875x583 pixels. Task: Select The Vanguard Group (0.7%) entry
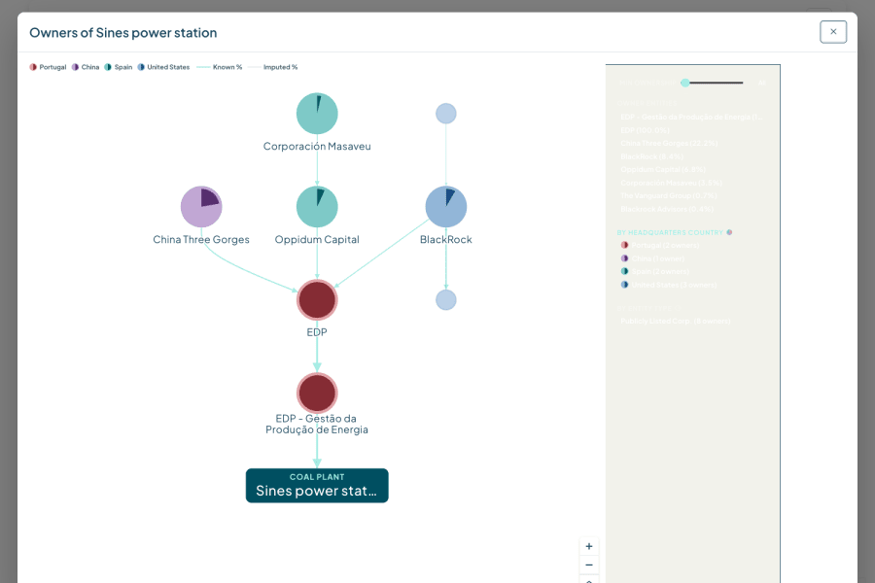point(669,196)
